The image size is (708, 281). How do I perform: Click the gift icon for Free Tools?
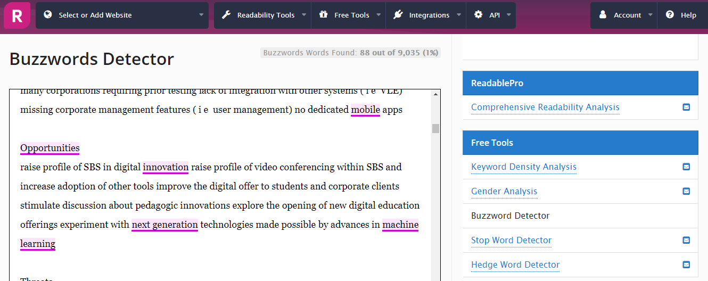[x=324, y=15]
